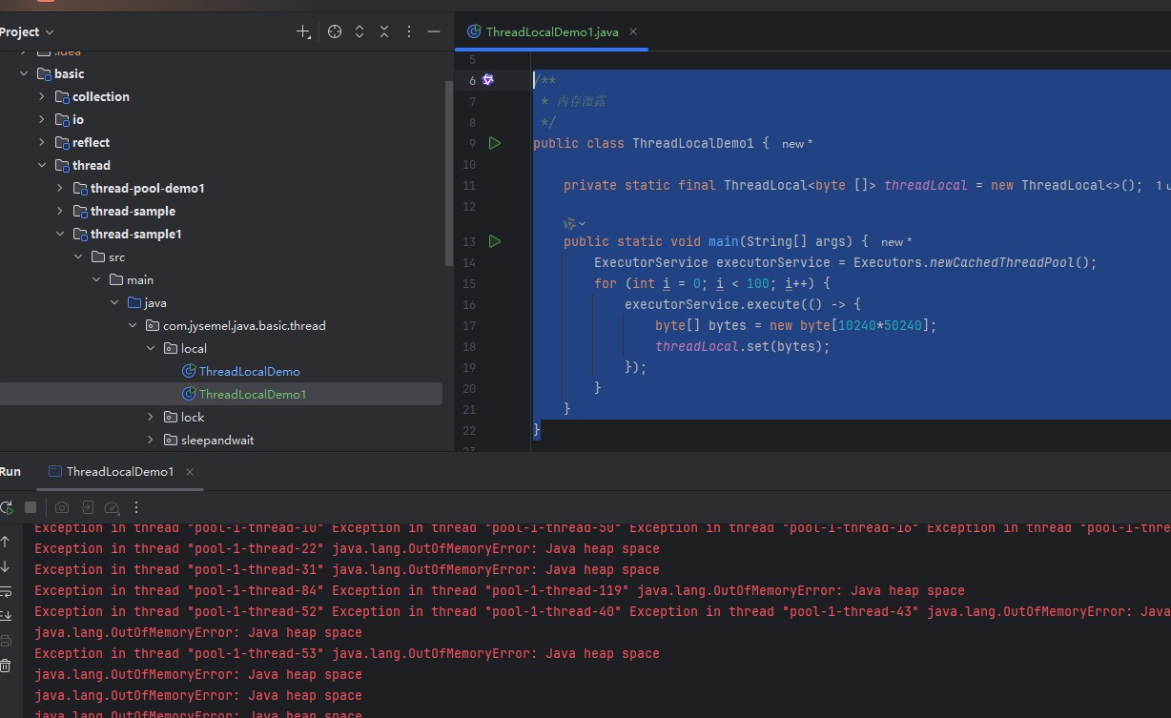Viewport: 1171px width, 718px height.
Task: Run main method from gutter arrow
Action: pos(494,242)
